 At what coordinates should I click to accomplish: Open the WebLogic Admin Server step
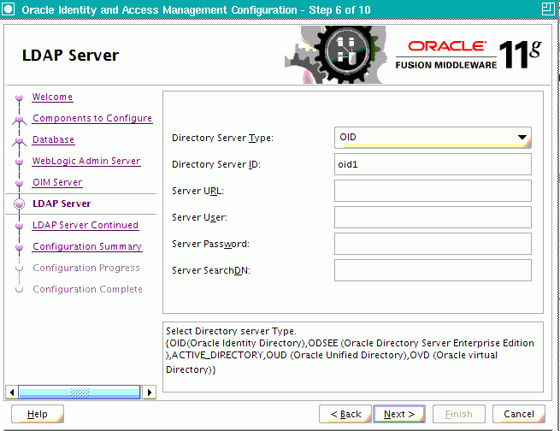point(86,161)
